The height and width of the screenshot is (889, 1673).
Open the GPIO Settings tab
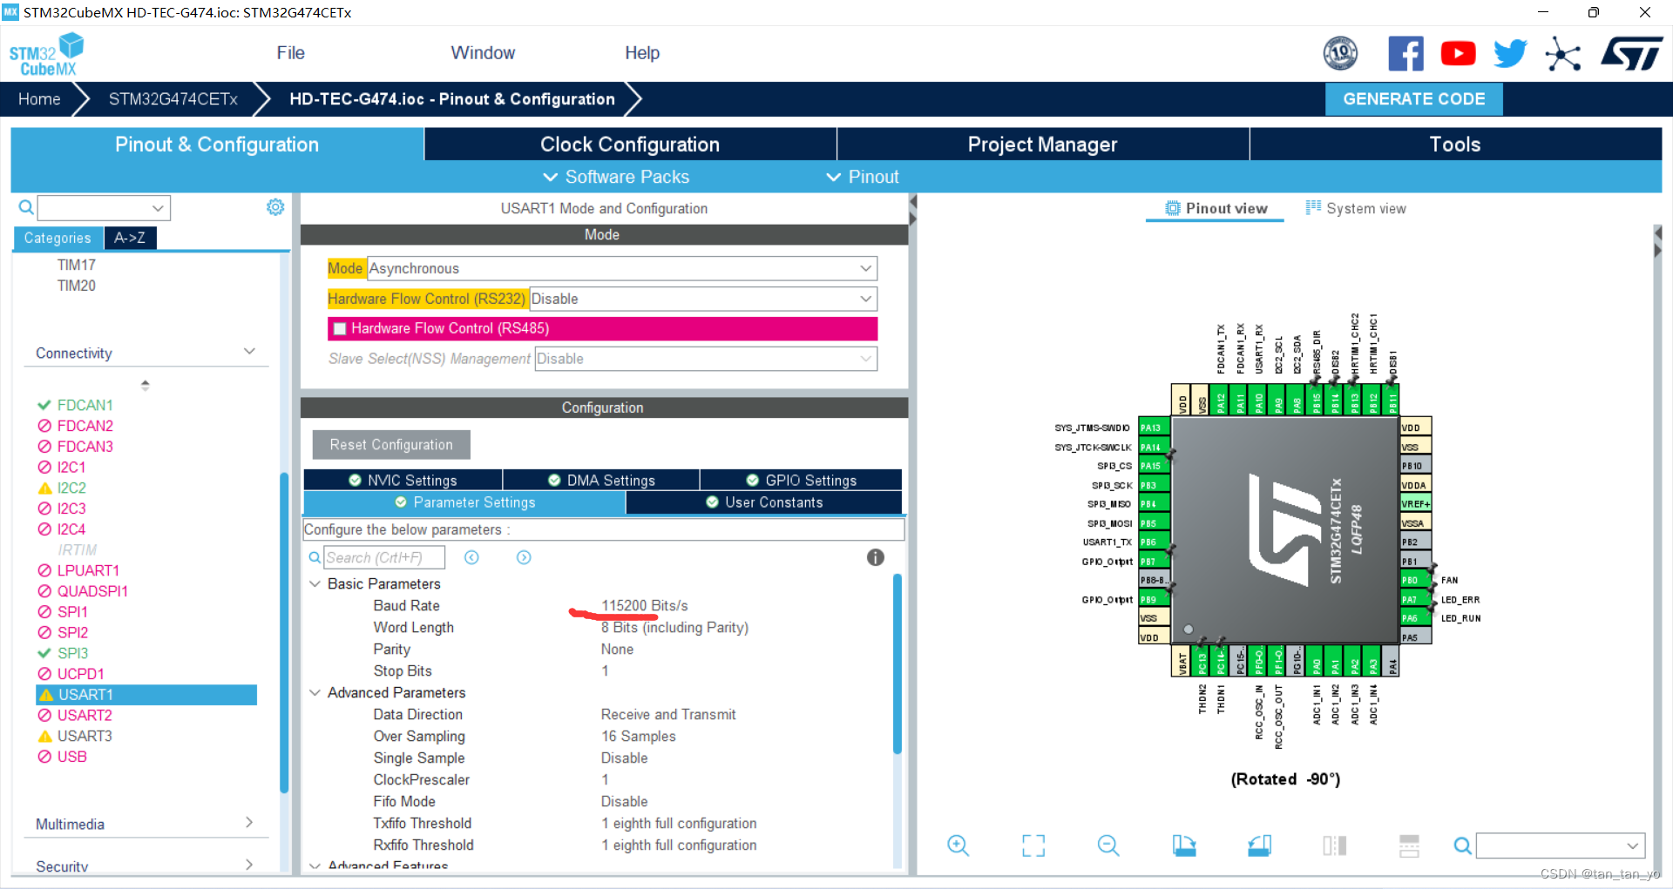[x=801, y=480]
